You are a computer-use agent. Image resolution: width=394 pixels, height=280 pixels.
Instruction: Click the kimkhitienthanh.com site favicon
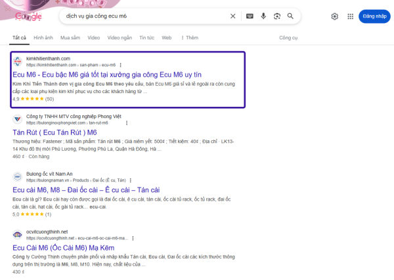click(18, 62)
